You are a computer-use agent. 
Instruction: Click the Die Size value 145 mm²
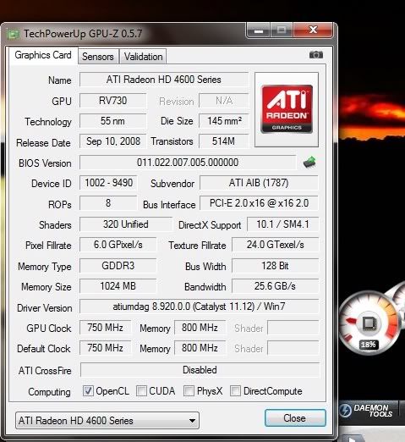coord(224,121)
